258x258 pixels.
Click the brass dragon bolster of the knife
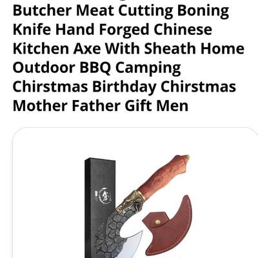(x=129, y=201)
